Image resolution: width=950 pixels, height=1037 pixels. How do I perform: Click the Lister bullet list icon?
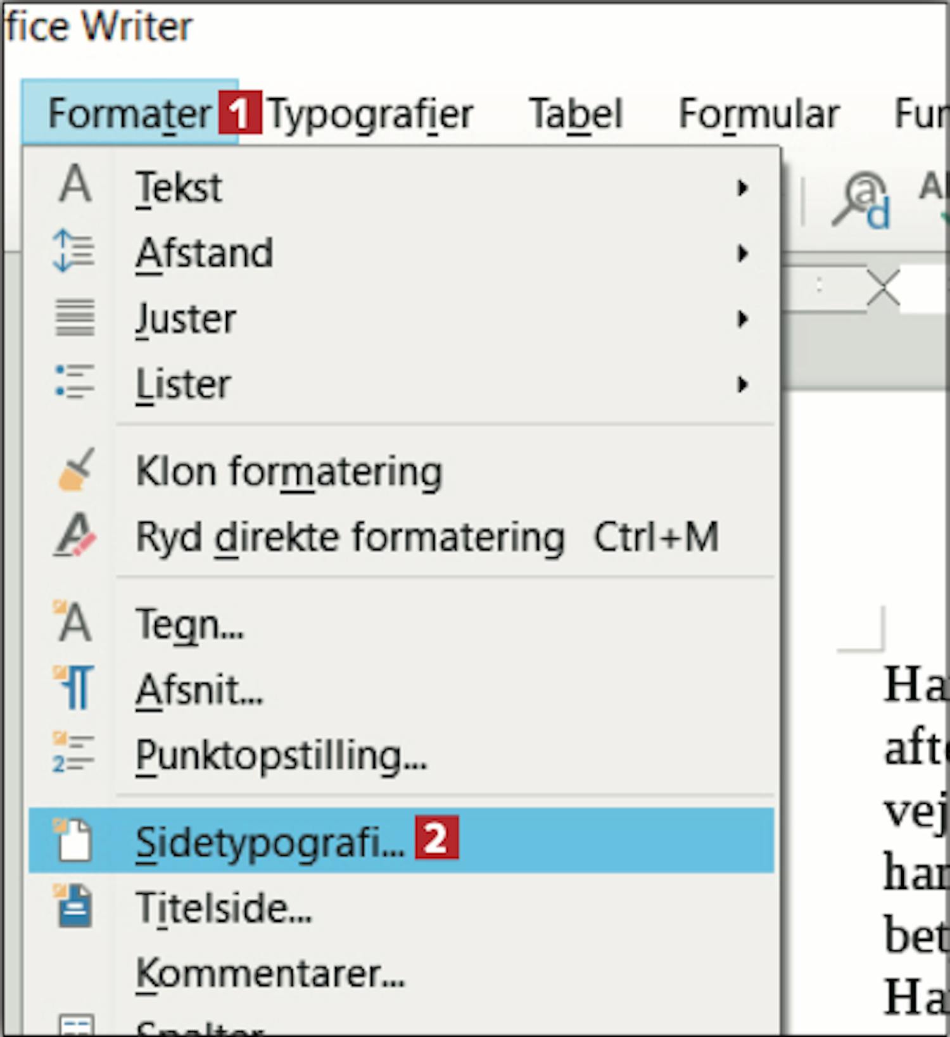(75, 382)
